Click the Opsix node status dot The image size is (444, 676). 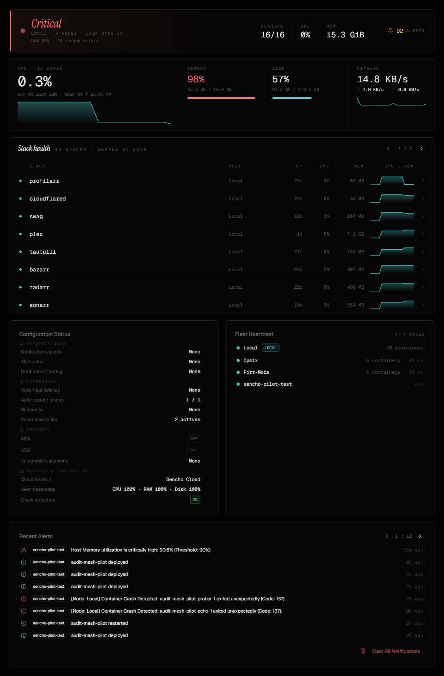pyautogui.click(x=238, y=360)
